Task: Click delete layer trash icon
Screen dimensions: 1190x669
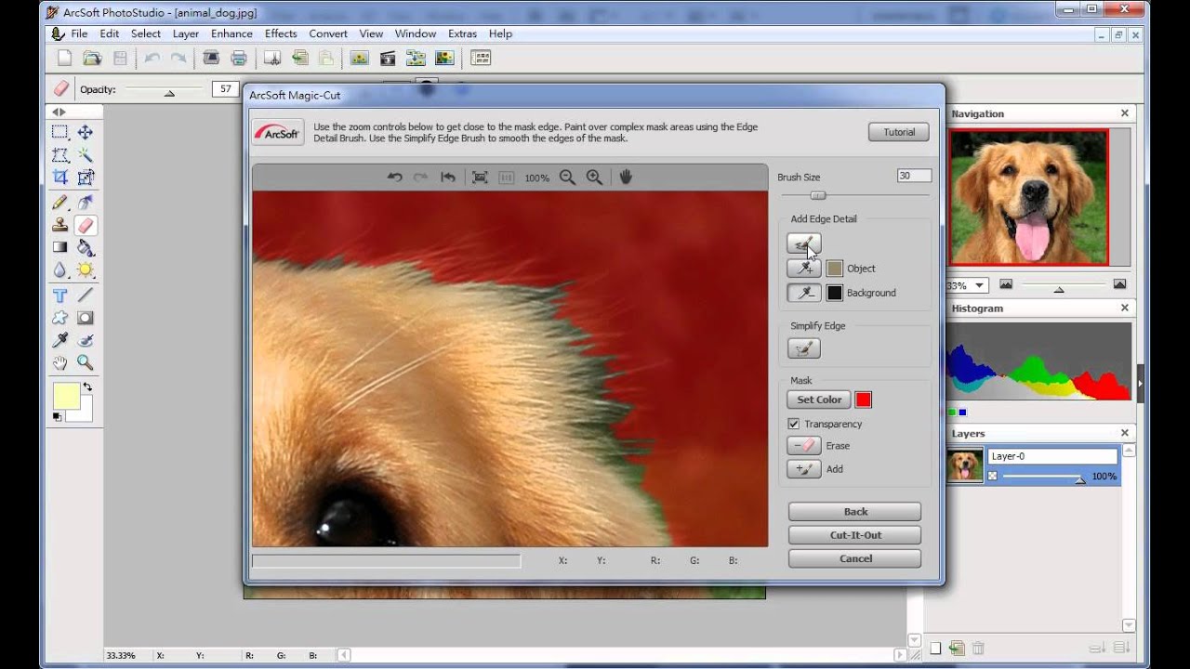Action: pyautogui.click(x=978, y=648)
